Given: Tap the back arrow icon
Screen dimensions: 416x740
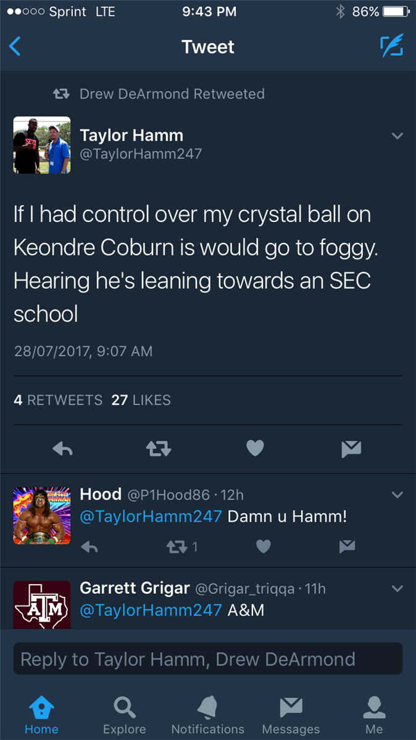Looking at the screenshot, I should click(x=15, y=47).
